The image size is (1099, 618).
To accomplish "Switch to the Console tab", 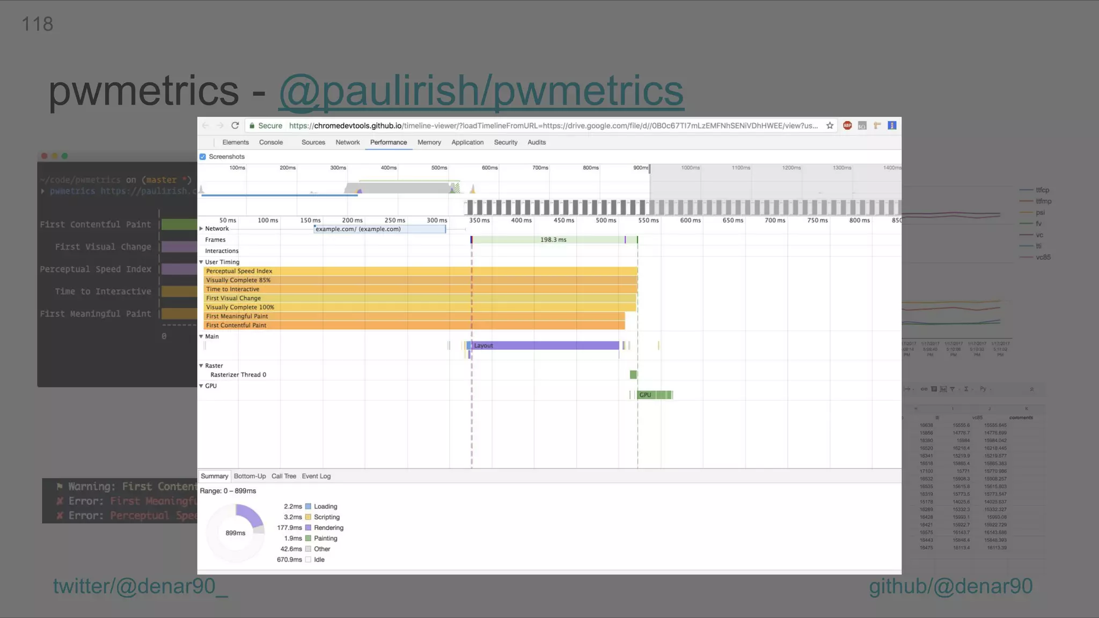I will coord(271,143).
